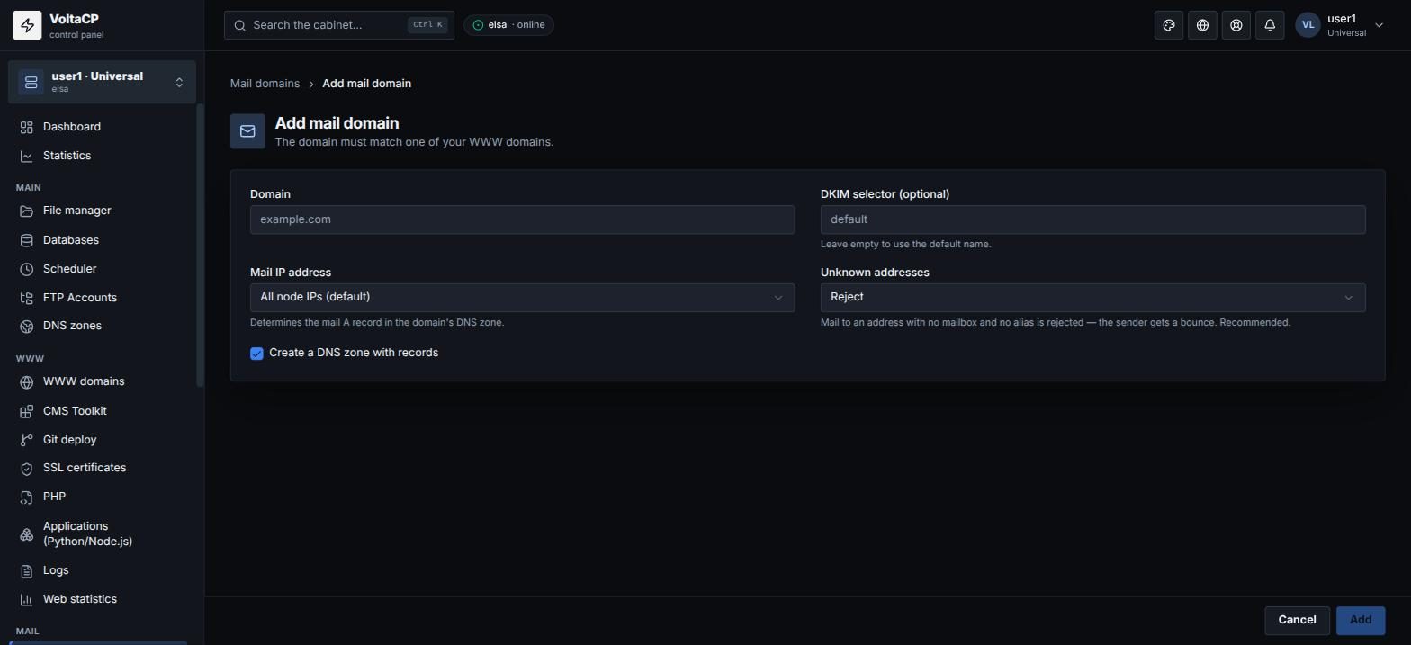
Task: Open the Databases section
Action: (102, 240)
